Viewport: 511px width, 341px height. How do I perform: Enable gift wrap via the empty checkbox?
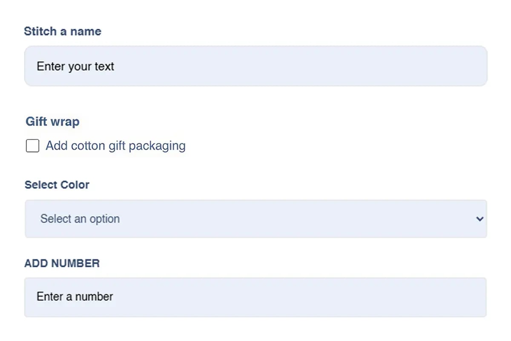point(33,146)
